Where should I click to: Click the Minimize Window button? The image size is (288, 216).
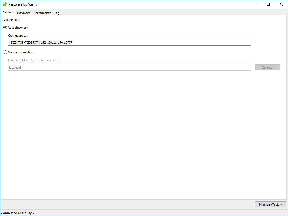click(270, 204)
